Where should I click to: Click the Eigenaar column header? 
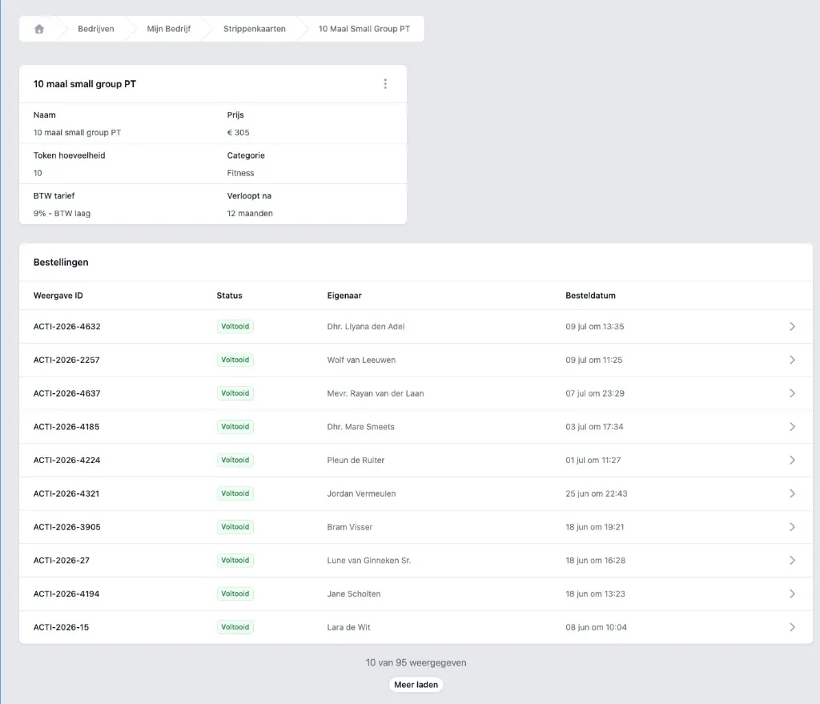tap(344, 296)
